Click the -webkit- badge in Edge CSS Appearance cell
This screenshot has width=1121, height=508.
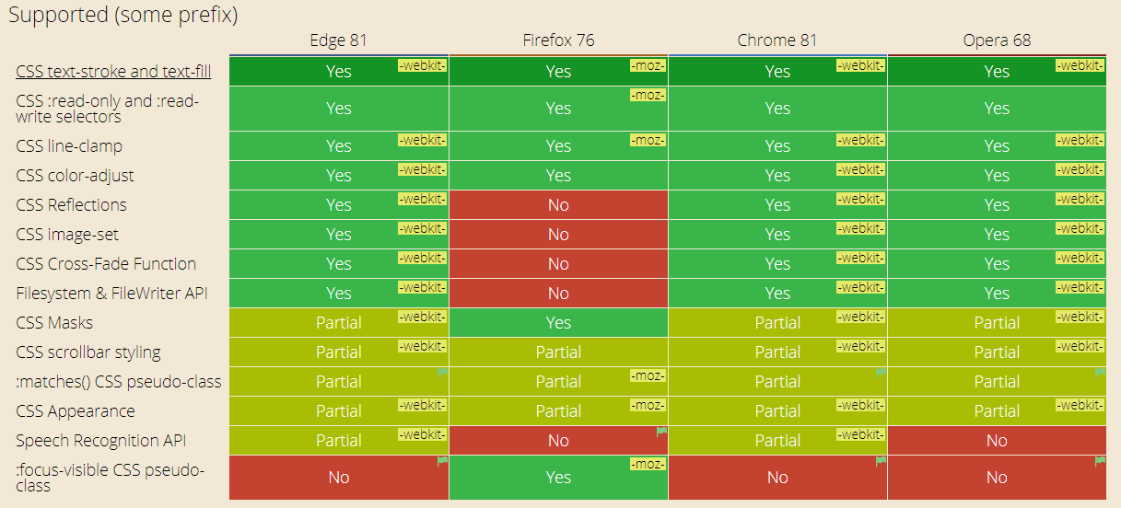[422, 405]
